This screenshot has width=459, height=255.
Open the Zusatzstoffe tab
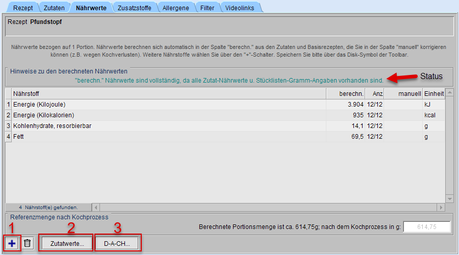tap(134, 8)
